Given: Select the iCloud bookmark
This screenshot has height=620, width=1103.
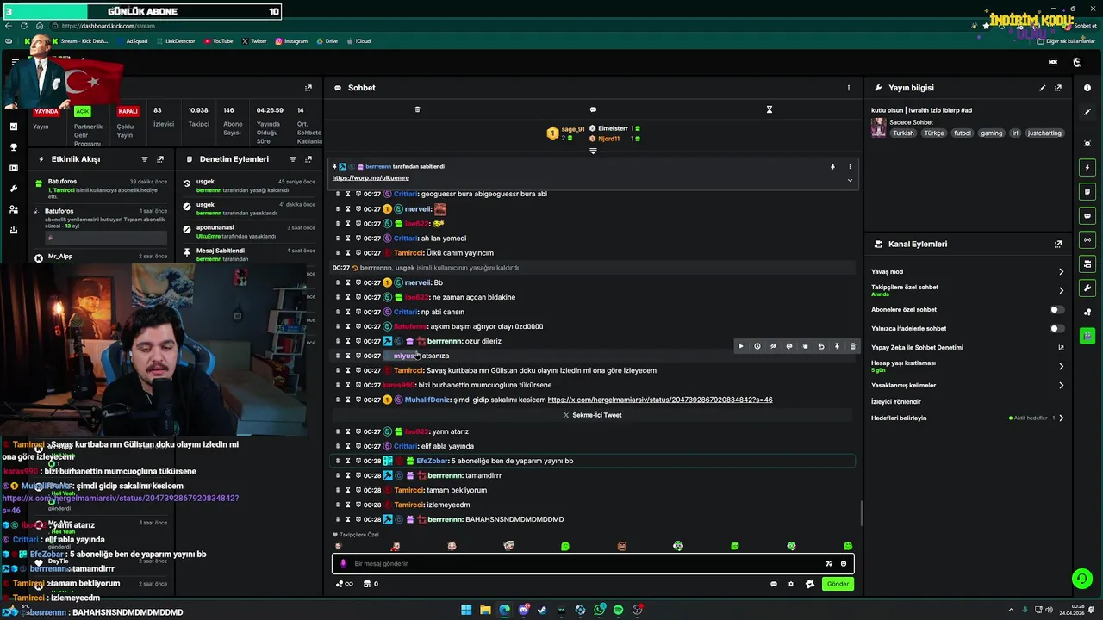Looking at the screenshot, I should pyautogui.click(x=359, y=41).
